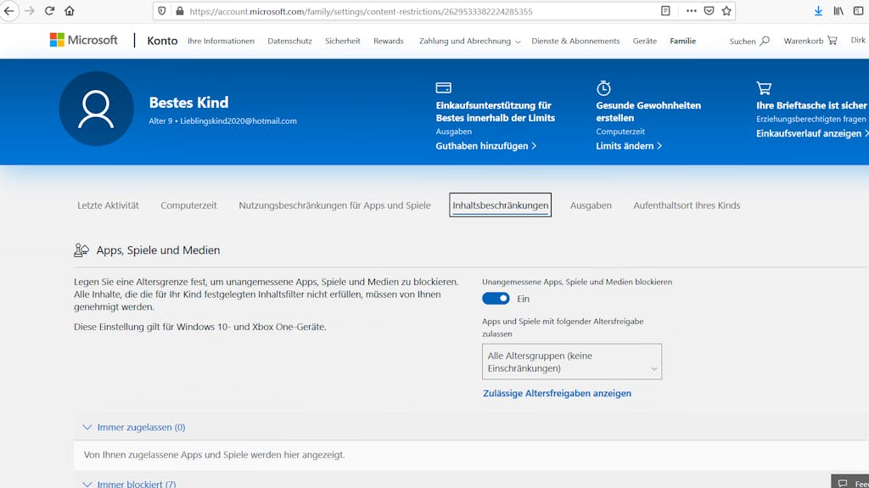Open page actions three-dot menu
The image size is (869, 488).
(x=691, y=10)
